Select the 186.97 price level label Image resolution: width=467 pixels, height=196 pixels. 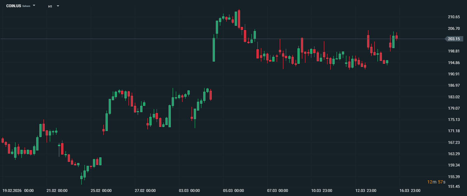[x=454, y=85]
